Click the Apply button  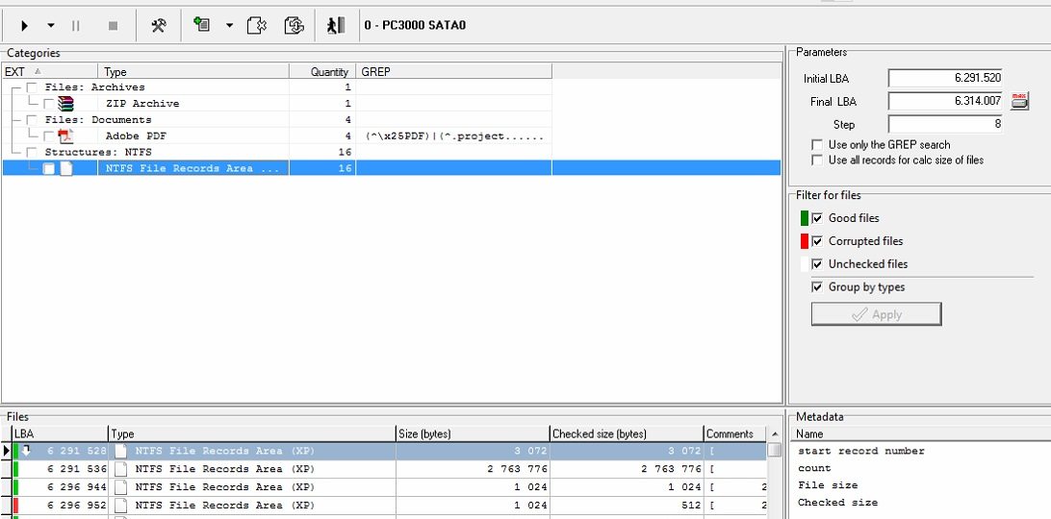[x=876, y=314]
